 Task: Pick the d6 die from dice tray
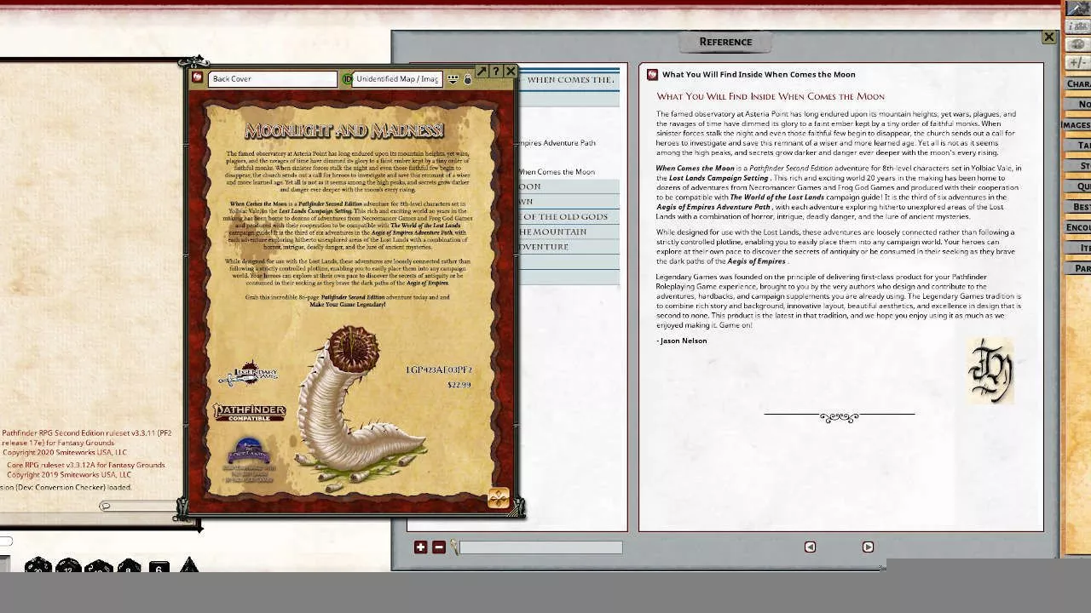(x=159, y=567)
